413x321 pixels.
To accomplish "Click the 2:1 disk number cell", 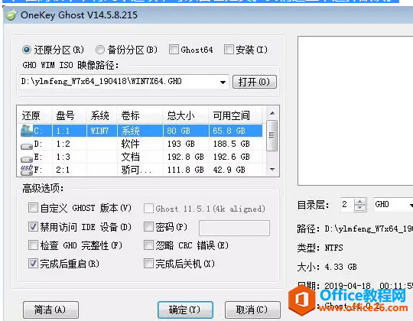I will pos(63,170).
